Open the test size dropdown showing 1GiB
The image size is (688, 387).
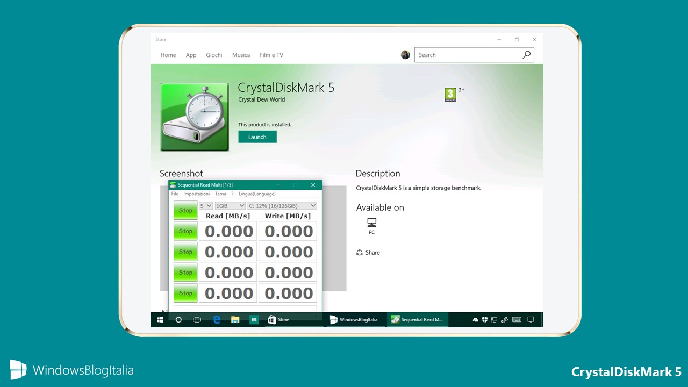click(230, 206)
